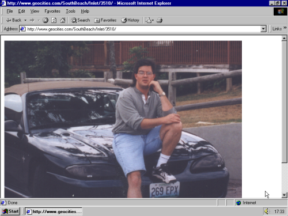The image size is (288, 216).
Task: Open the Forward history dropdown arrow
Action: 39,20
